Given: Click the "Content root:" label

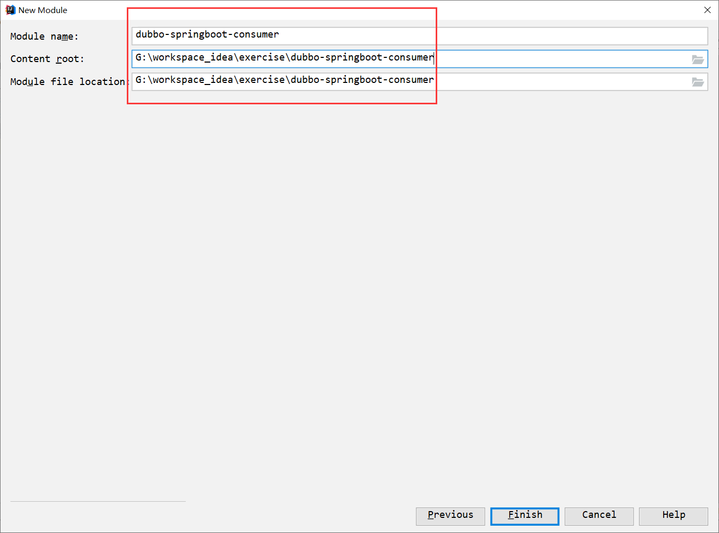Looking at the screenshot, I should tap(47, 59).
